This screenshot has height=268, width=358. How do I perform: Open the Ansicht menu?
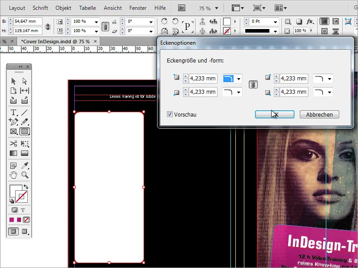pos(113,8)
